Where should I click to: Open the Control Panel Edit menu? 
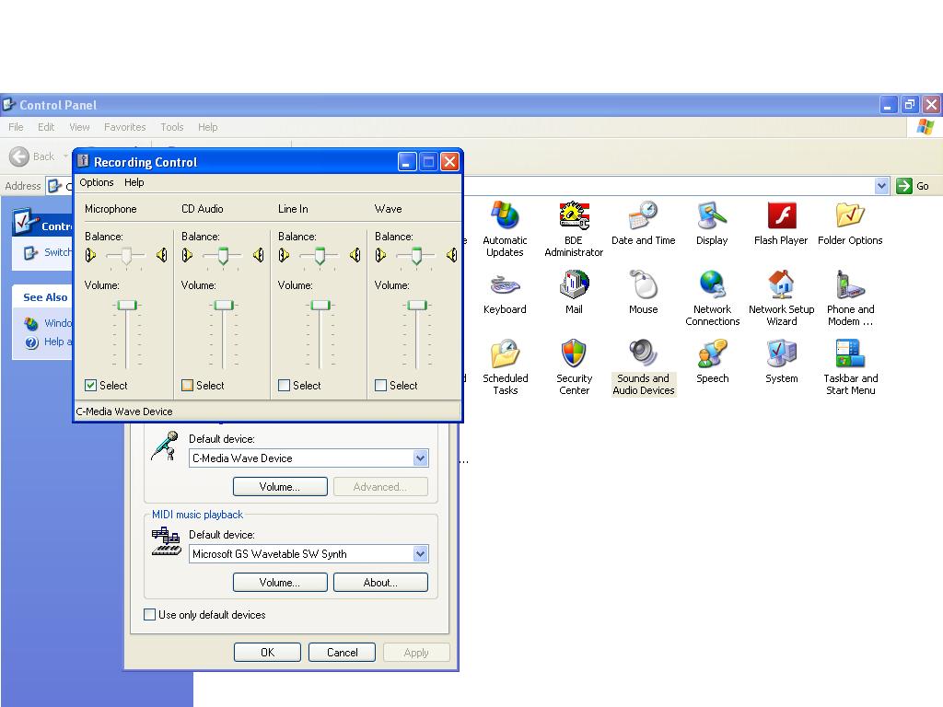click(46, 127)
